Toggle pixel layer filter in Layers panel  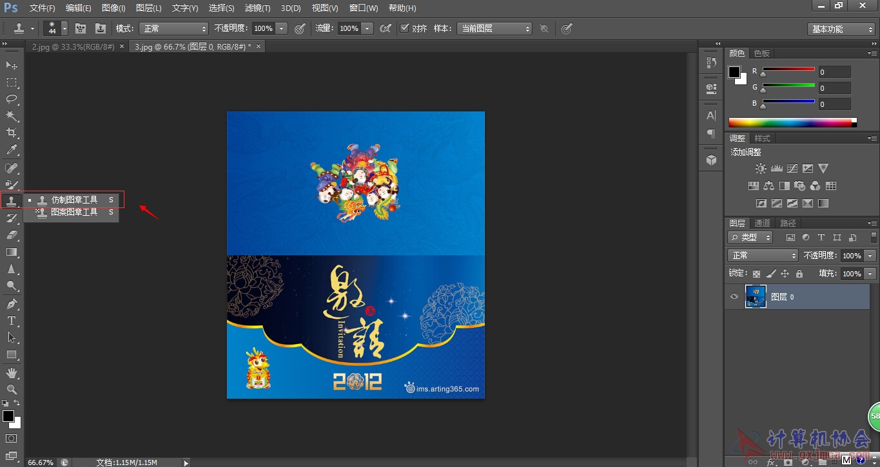coord(790,238)
